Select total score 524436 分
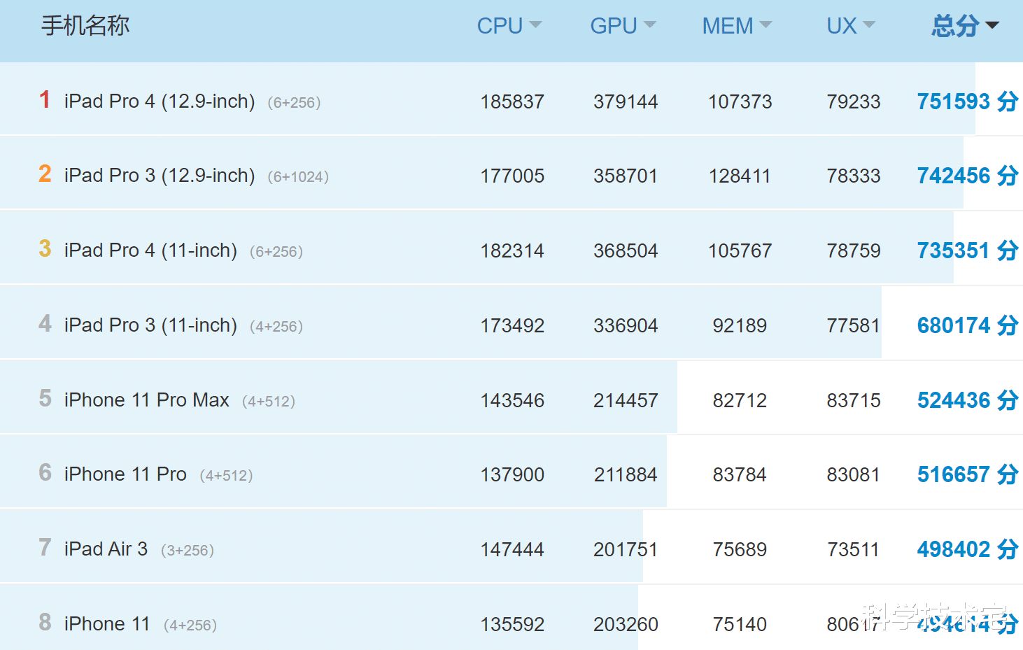 [x=968, y=400]
